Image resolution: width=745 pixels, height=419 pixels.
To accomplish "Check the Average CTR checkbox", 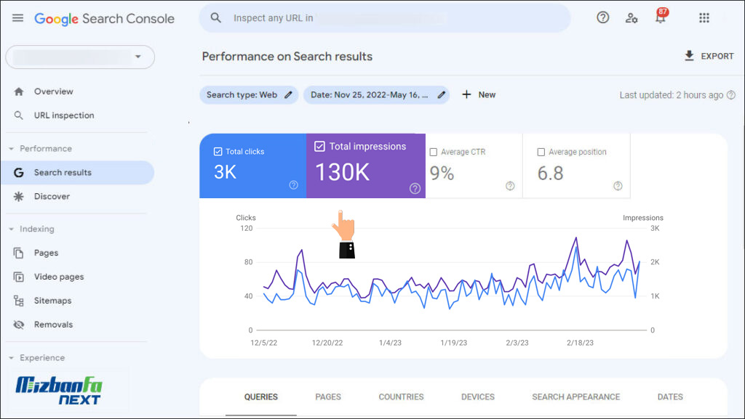I will (434, 152).
